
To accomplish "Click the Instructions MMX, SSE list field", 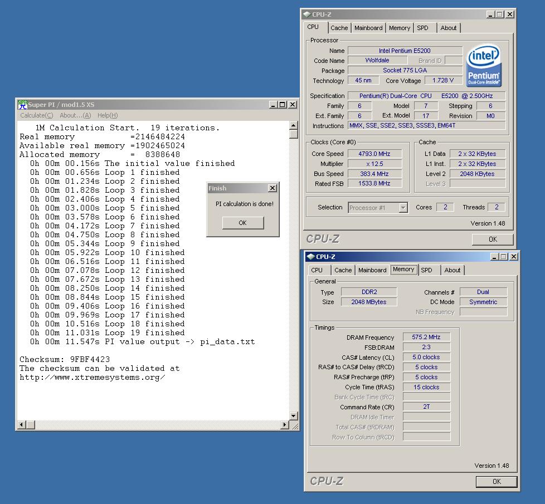I will point(426,125).
